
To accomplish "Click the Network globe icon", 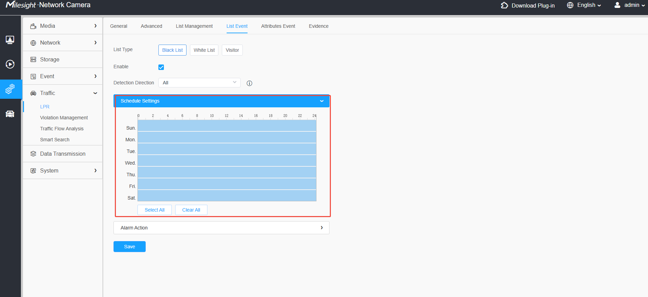I will coord(33,43).
